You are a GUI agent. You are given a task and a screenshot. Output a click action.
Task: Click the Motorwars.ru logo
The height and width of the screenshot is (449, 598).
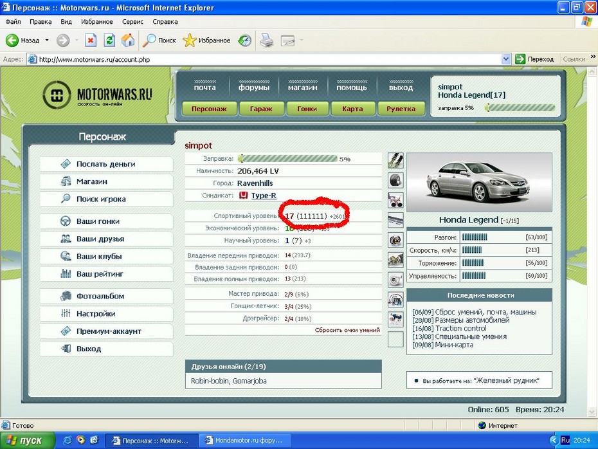click(x=97, y=95)
